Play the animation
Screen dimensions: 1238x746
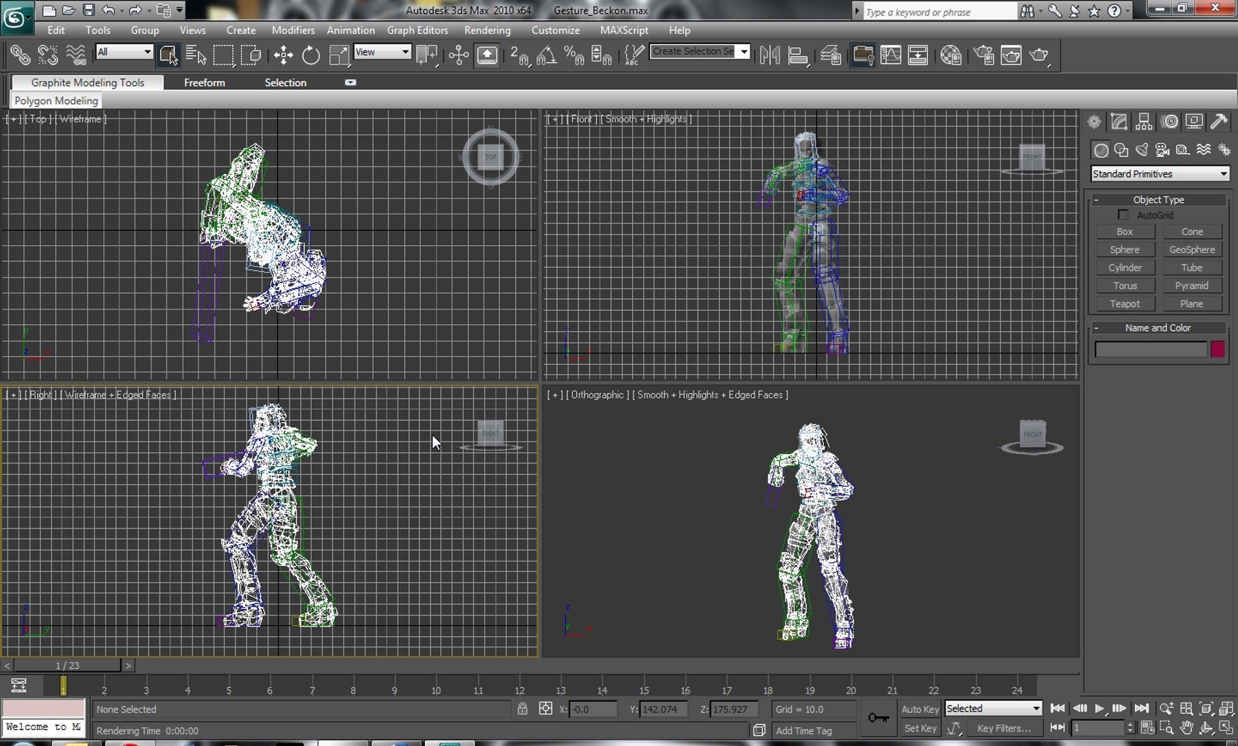[1099, 709]
